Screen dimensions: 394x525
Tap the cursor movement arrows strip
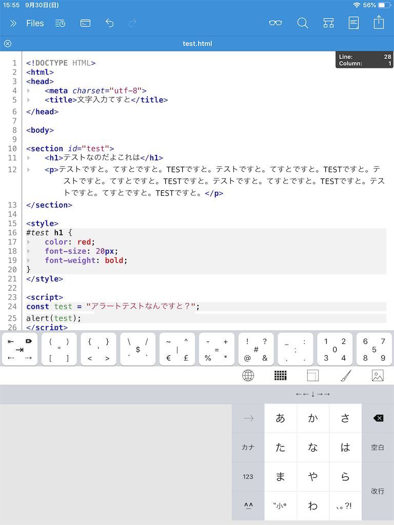[x=313, y=394]
